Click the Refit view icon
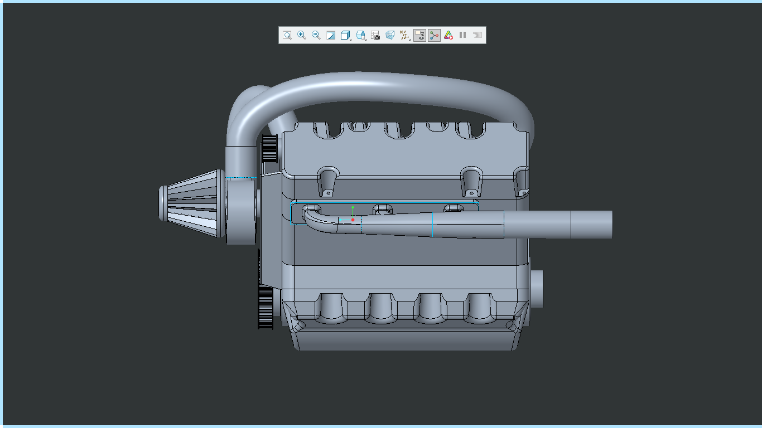Image resolution: width=762 pixels, height=428 pixels. point(287,35)
